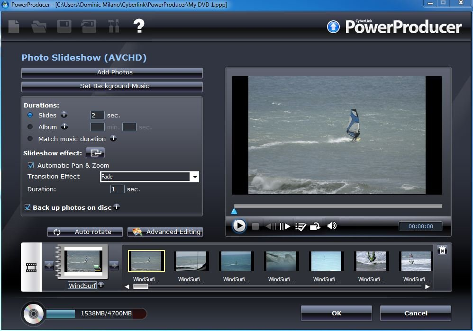
Task: Click the next frame playback button
Action: pos(285,226)
